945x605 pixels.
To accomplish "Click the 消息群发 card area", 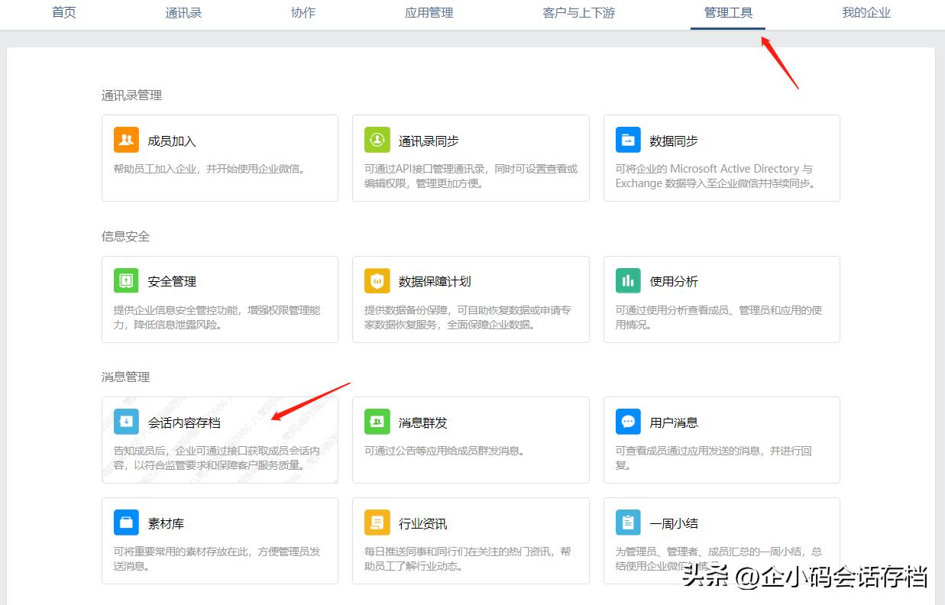I will (x=471, y=440).
